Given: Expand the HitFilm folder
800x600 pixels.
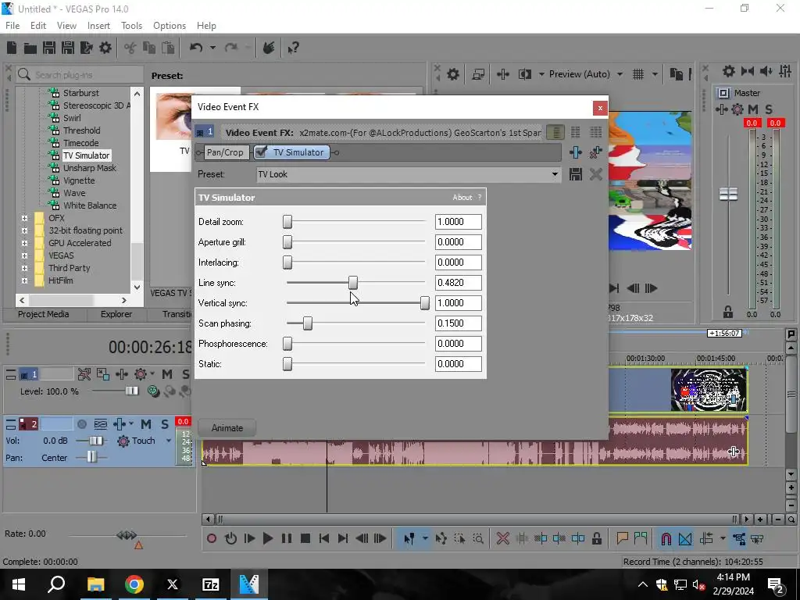Looking at the screenshot, I should click(x=24, y=280).
